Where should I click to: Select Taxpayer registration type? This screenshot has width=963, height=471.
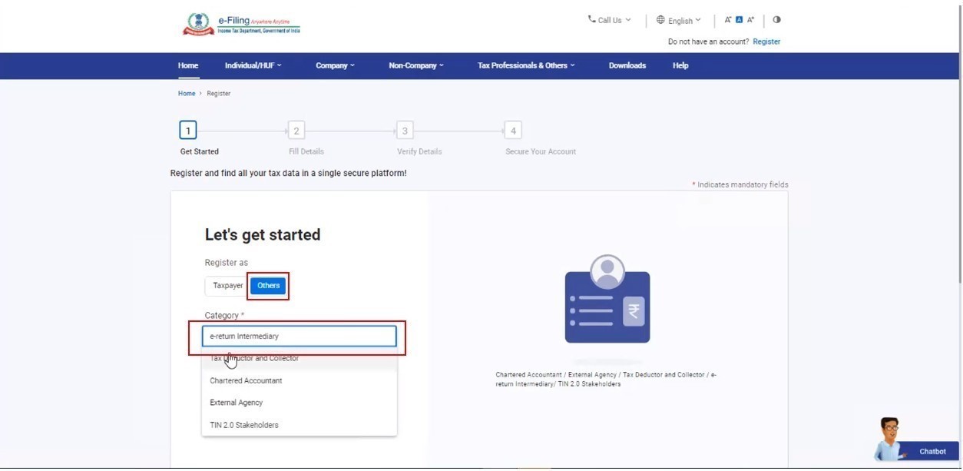point(227,286)
